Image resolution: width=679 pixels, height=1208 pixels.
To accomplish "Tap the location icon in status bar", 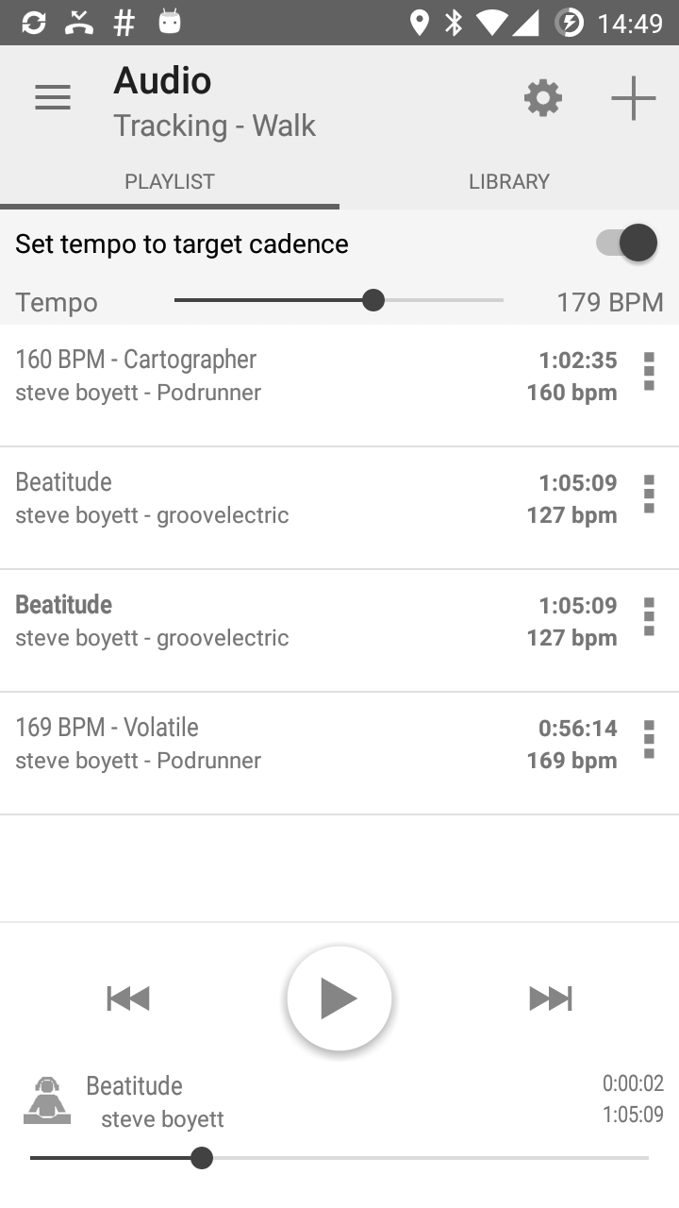I will [420, 23].
